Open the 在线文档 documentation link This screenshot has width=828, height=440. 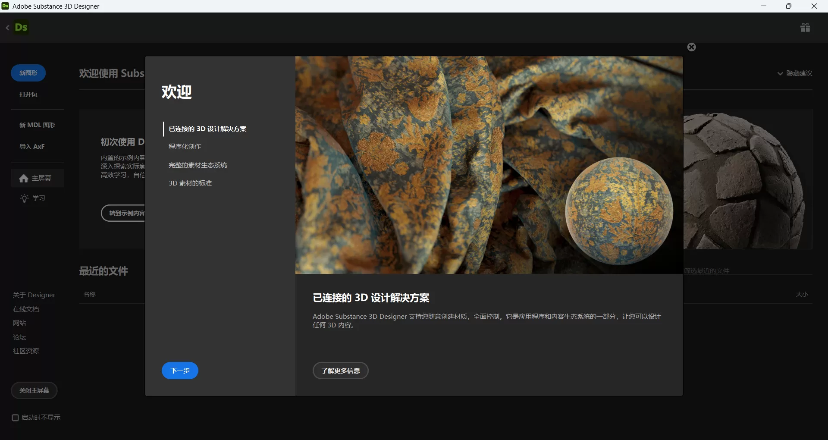26,309
